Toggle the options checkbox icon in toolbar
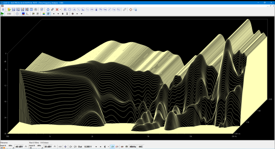Viewport: 275px width, 149px height. point(42,9)
